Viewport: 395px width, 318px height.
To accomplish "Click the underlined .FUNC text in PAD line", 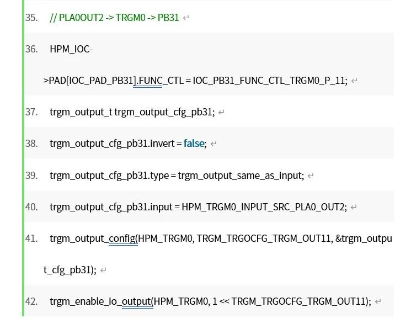I will (x=148, y=81).
